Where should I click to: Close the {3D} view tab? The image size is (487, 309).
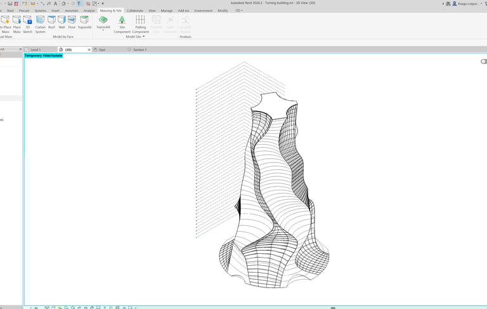tap(89, 49)
